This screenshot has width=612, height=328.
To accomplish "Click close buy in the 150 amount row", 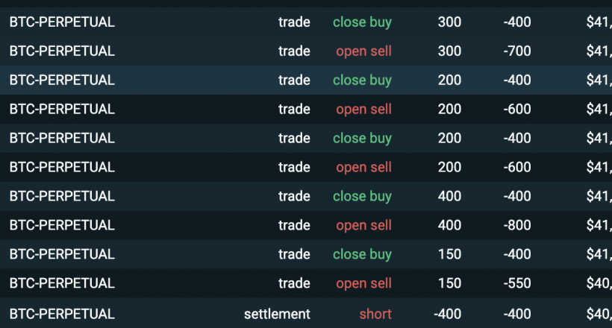I will click(362, 255).
